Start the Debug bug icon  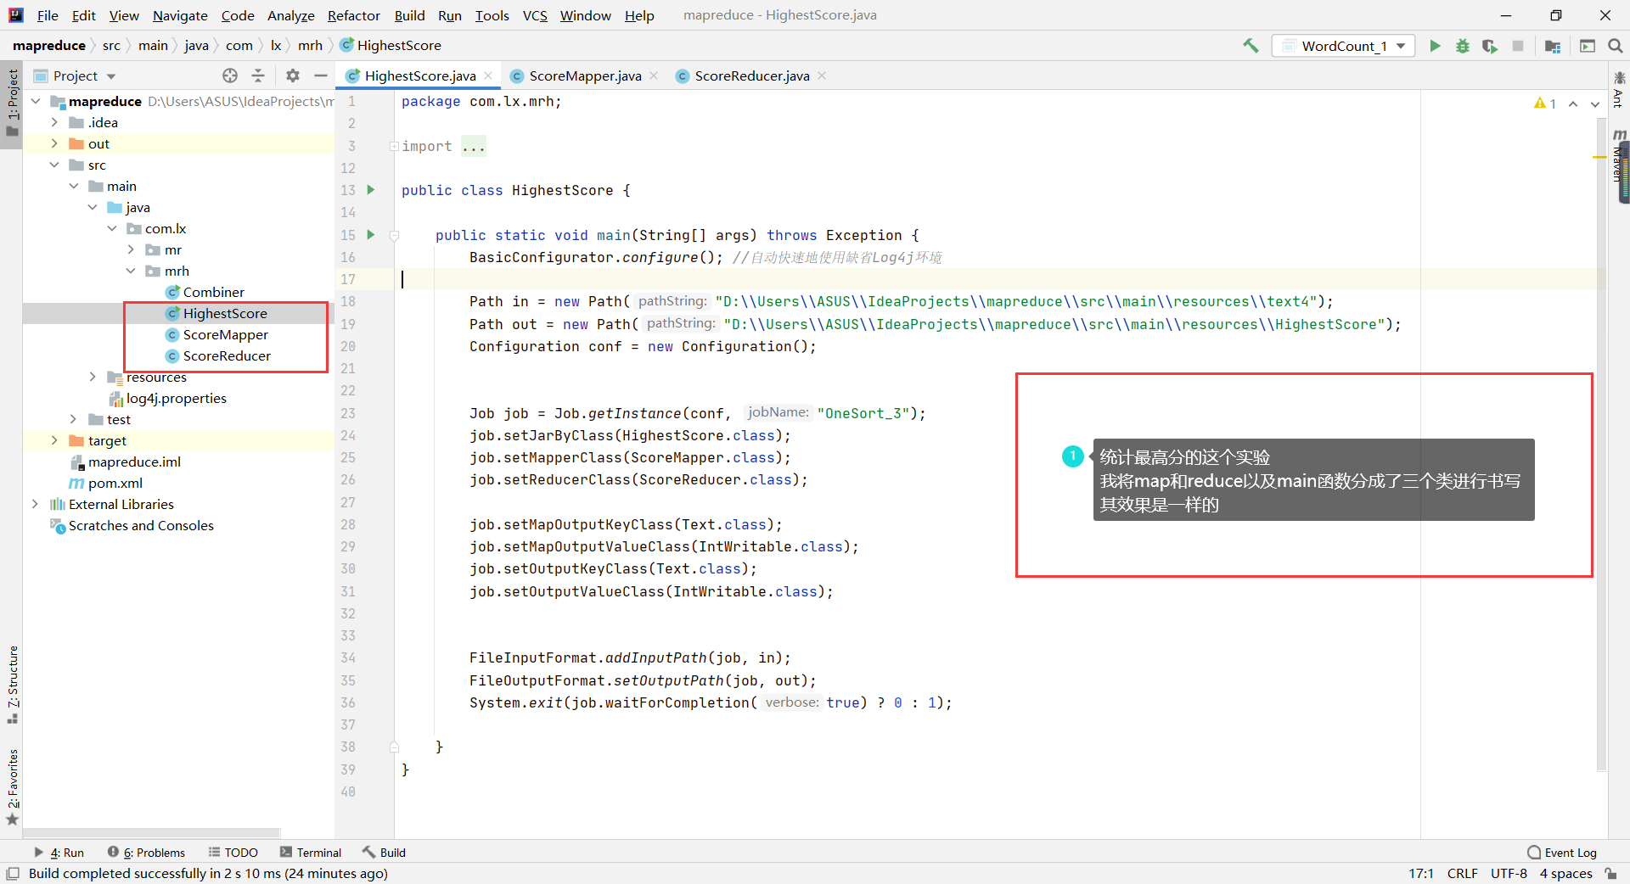coord(1462,46)
